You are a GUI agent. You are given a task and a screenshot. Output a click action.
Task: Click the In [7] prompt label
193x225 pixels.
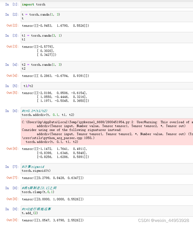(12, 167)
